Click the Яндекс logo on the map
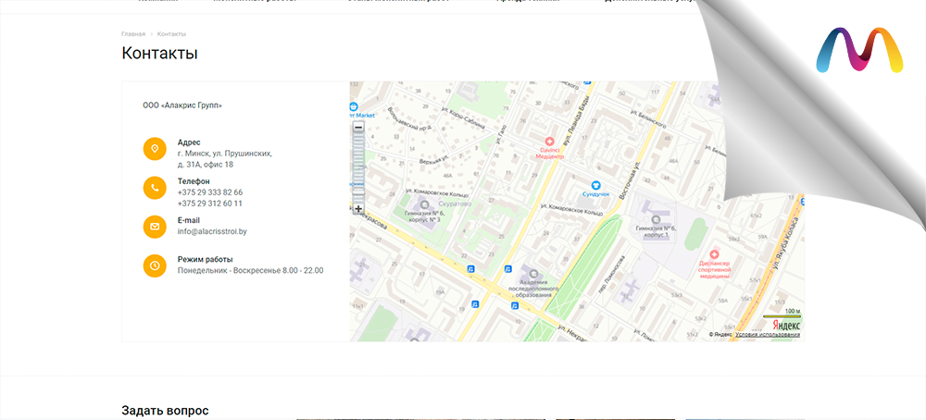The image size is (926, 420). [x=786, y=325]
